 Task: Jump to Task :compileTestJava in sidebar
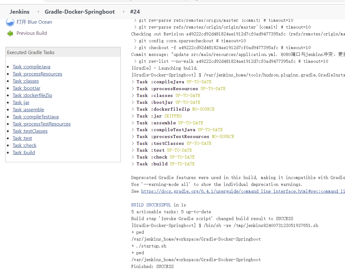click(35, 117)
